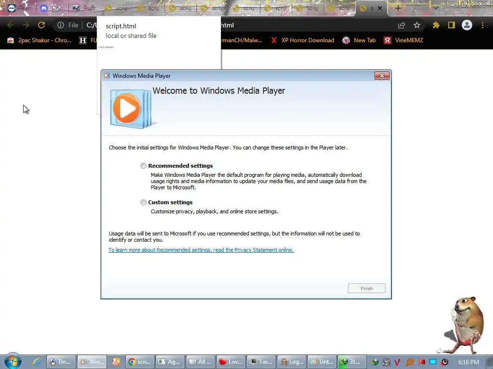Open the Windows Start orb
The height and width of the screenshot is (369, 493).
[x=13, y=361]
